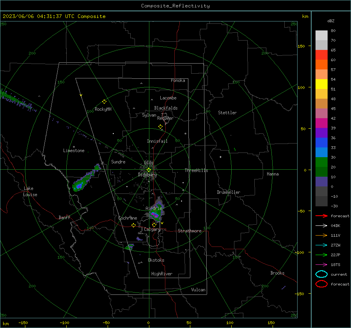
Task: Click the elongated echo band at the northwest edge
Action: [18, 101]
